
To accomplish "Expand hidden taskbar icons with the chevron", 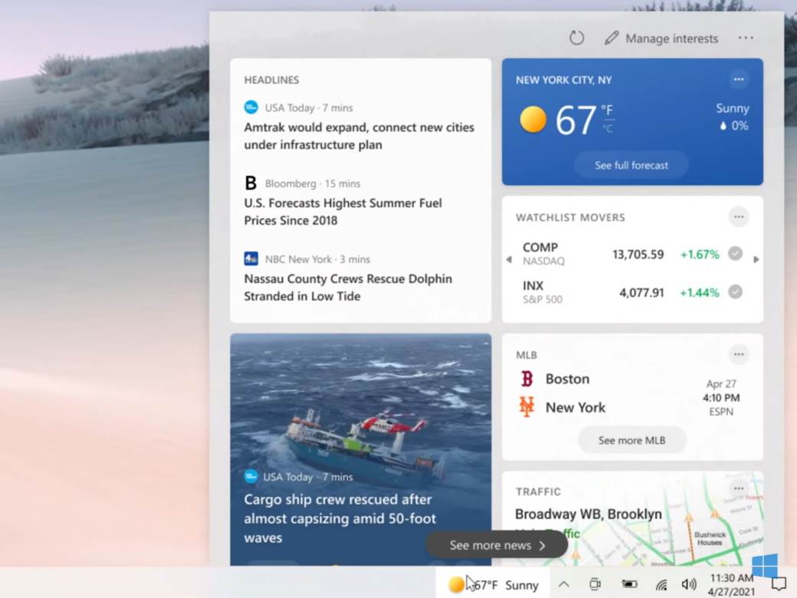I will pyautogui.click(x=563, y=583).
